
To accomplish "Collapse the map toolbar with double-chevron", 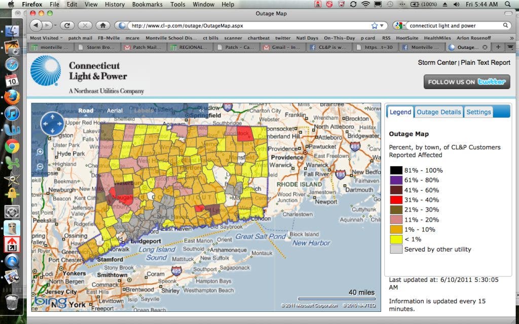I will click(201, 110).
